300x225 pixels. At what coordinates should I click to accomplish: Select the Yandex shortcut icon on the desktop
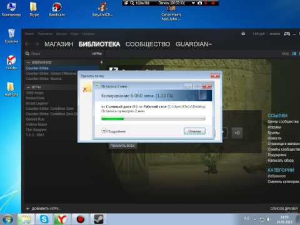point(11,62)
